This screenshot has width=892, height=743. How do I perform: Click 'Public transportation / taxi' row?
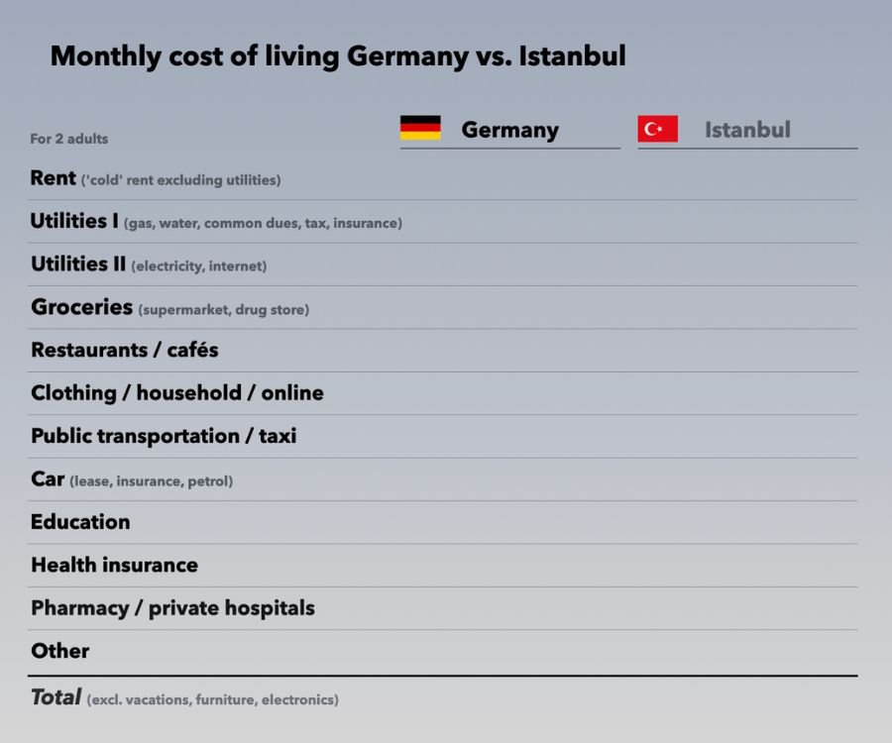pos(164,436)
